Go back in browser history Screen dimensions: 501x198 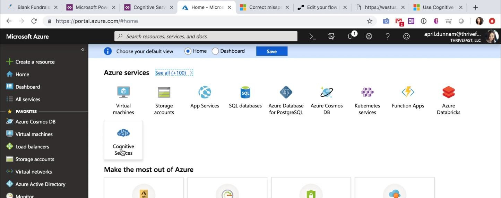(x=9, y=21)
